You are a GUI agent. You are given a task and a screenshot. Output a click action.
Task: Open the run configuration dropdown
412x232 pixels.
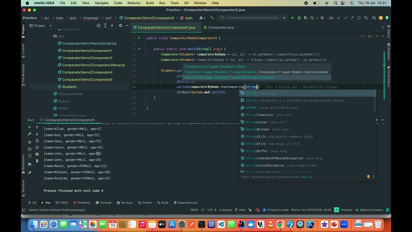[253, 18]
